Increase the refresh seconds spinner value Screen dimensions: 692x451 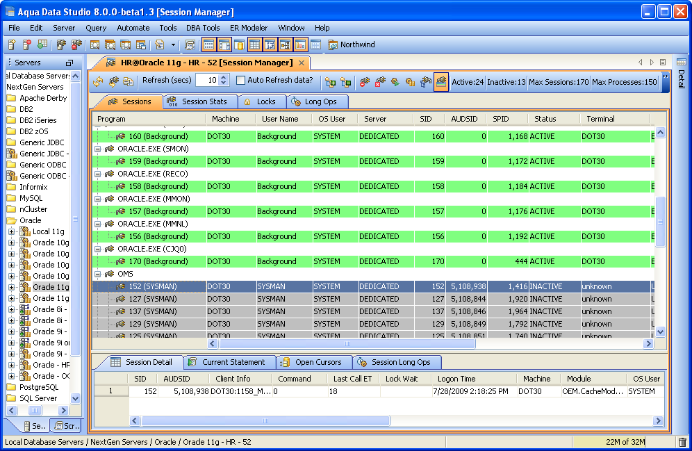tap(223, 77)
